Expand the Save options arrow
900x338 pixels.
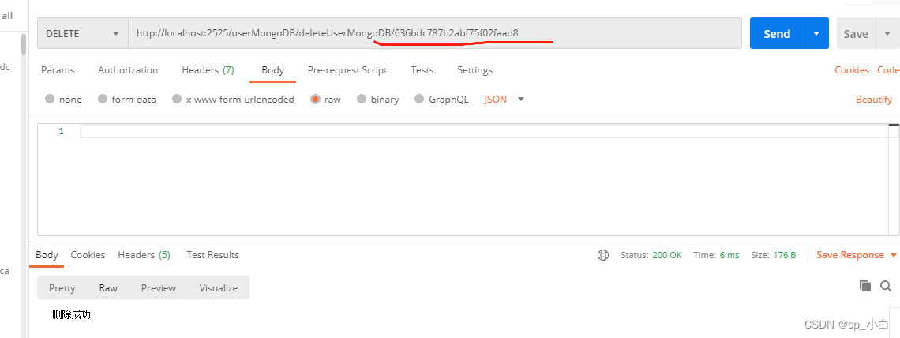pyautogui.click(x=887, y=35)
